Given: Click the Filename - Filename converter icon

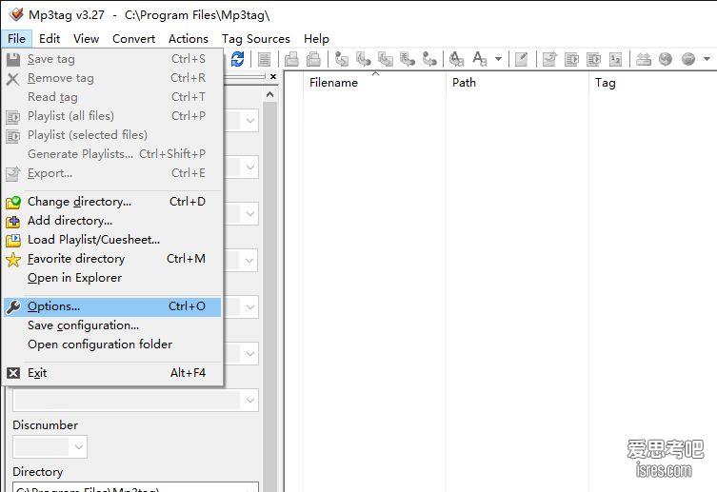Looking at the screenshot, I should click(x=386, y=59).
